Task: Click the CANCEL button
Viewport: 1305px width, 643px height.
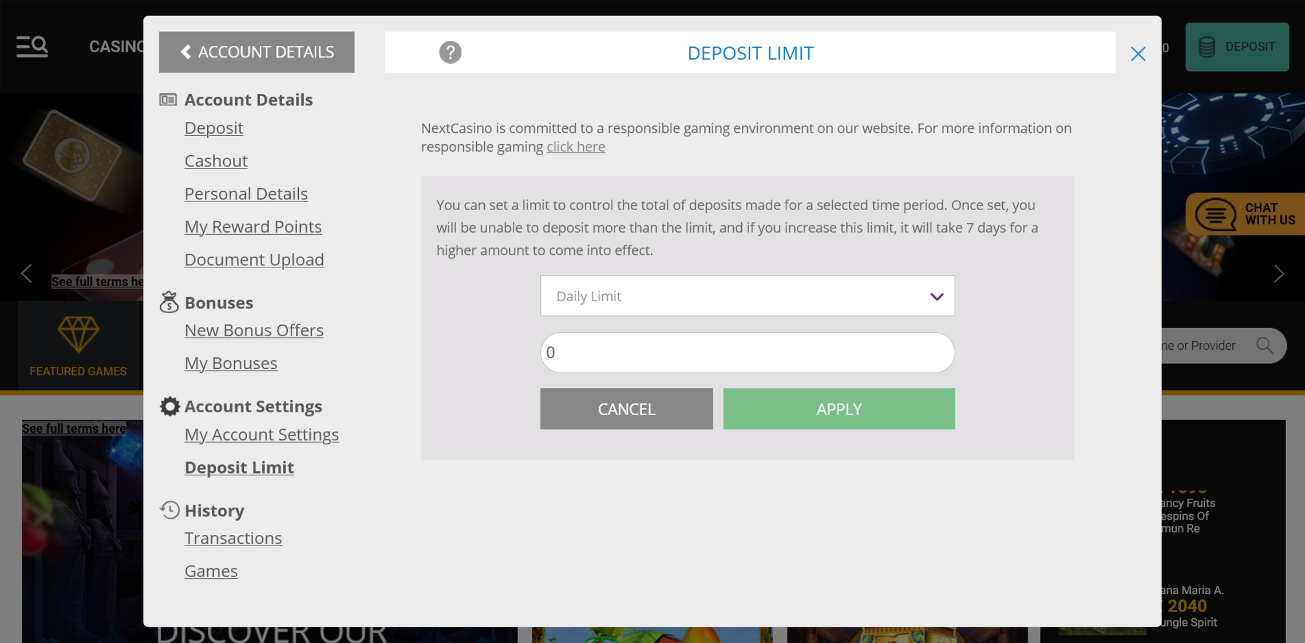Action: 626,409
